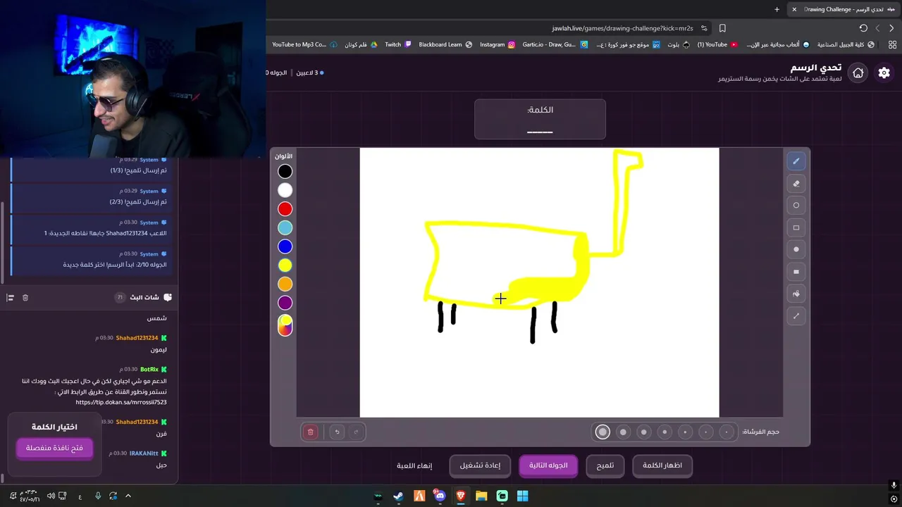Open the Twitch bookmark
Image resolution: width=902 pixels, height=507 pixels.
point(397,44)
